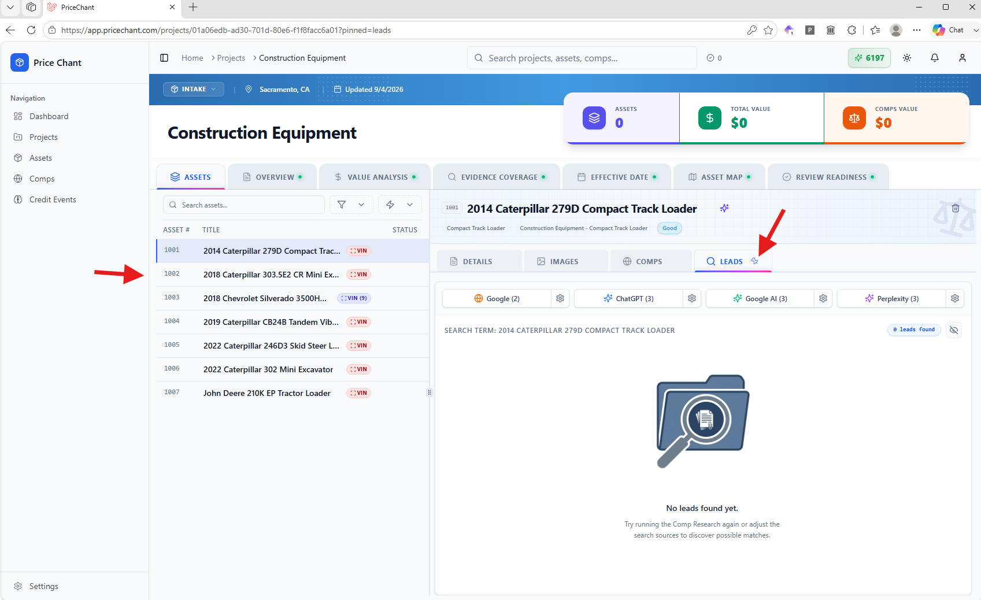This screenshot has width=981, height=600.
Task: Switch to Value Analysis tab
Action: point(375,177)
